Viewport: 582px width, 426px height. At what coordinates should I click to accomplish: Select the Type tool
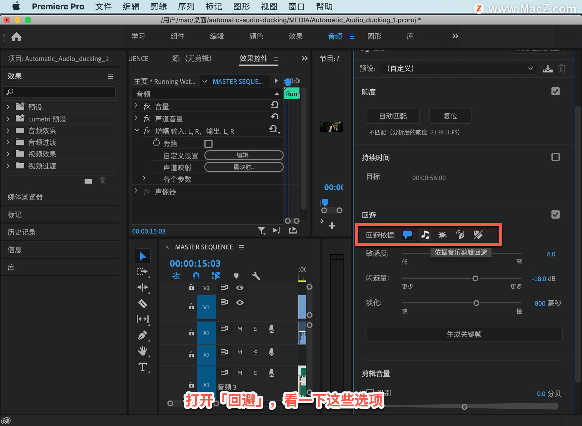[x=142, y=367]
